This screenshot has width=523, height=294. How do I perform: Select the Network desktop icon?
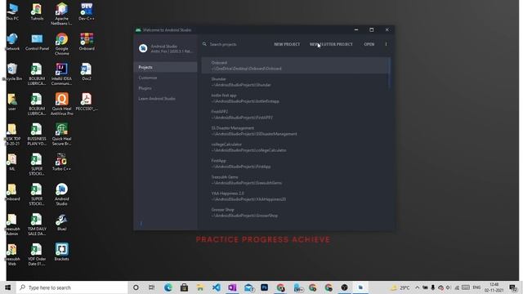12,42
